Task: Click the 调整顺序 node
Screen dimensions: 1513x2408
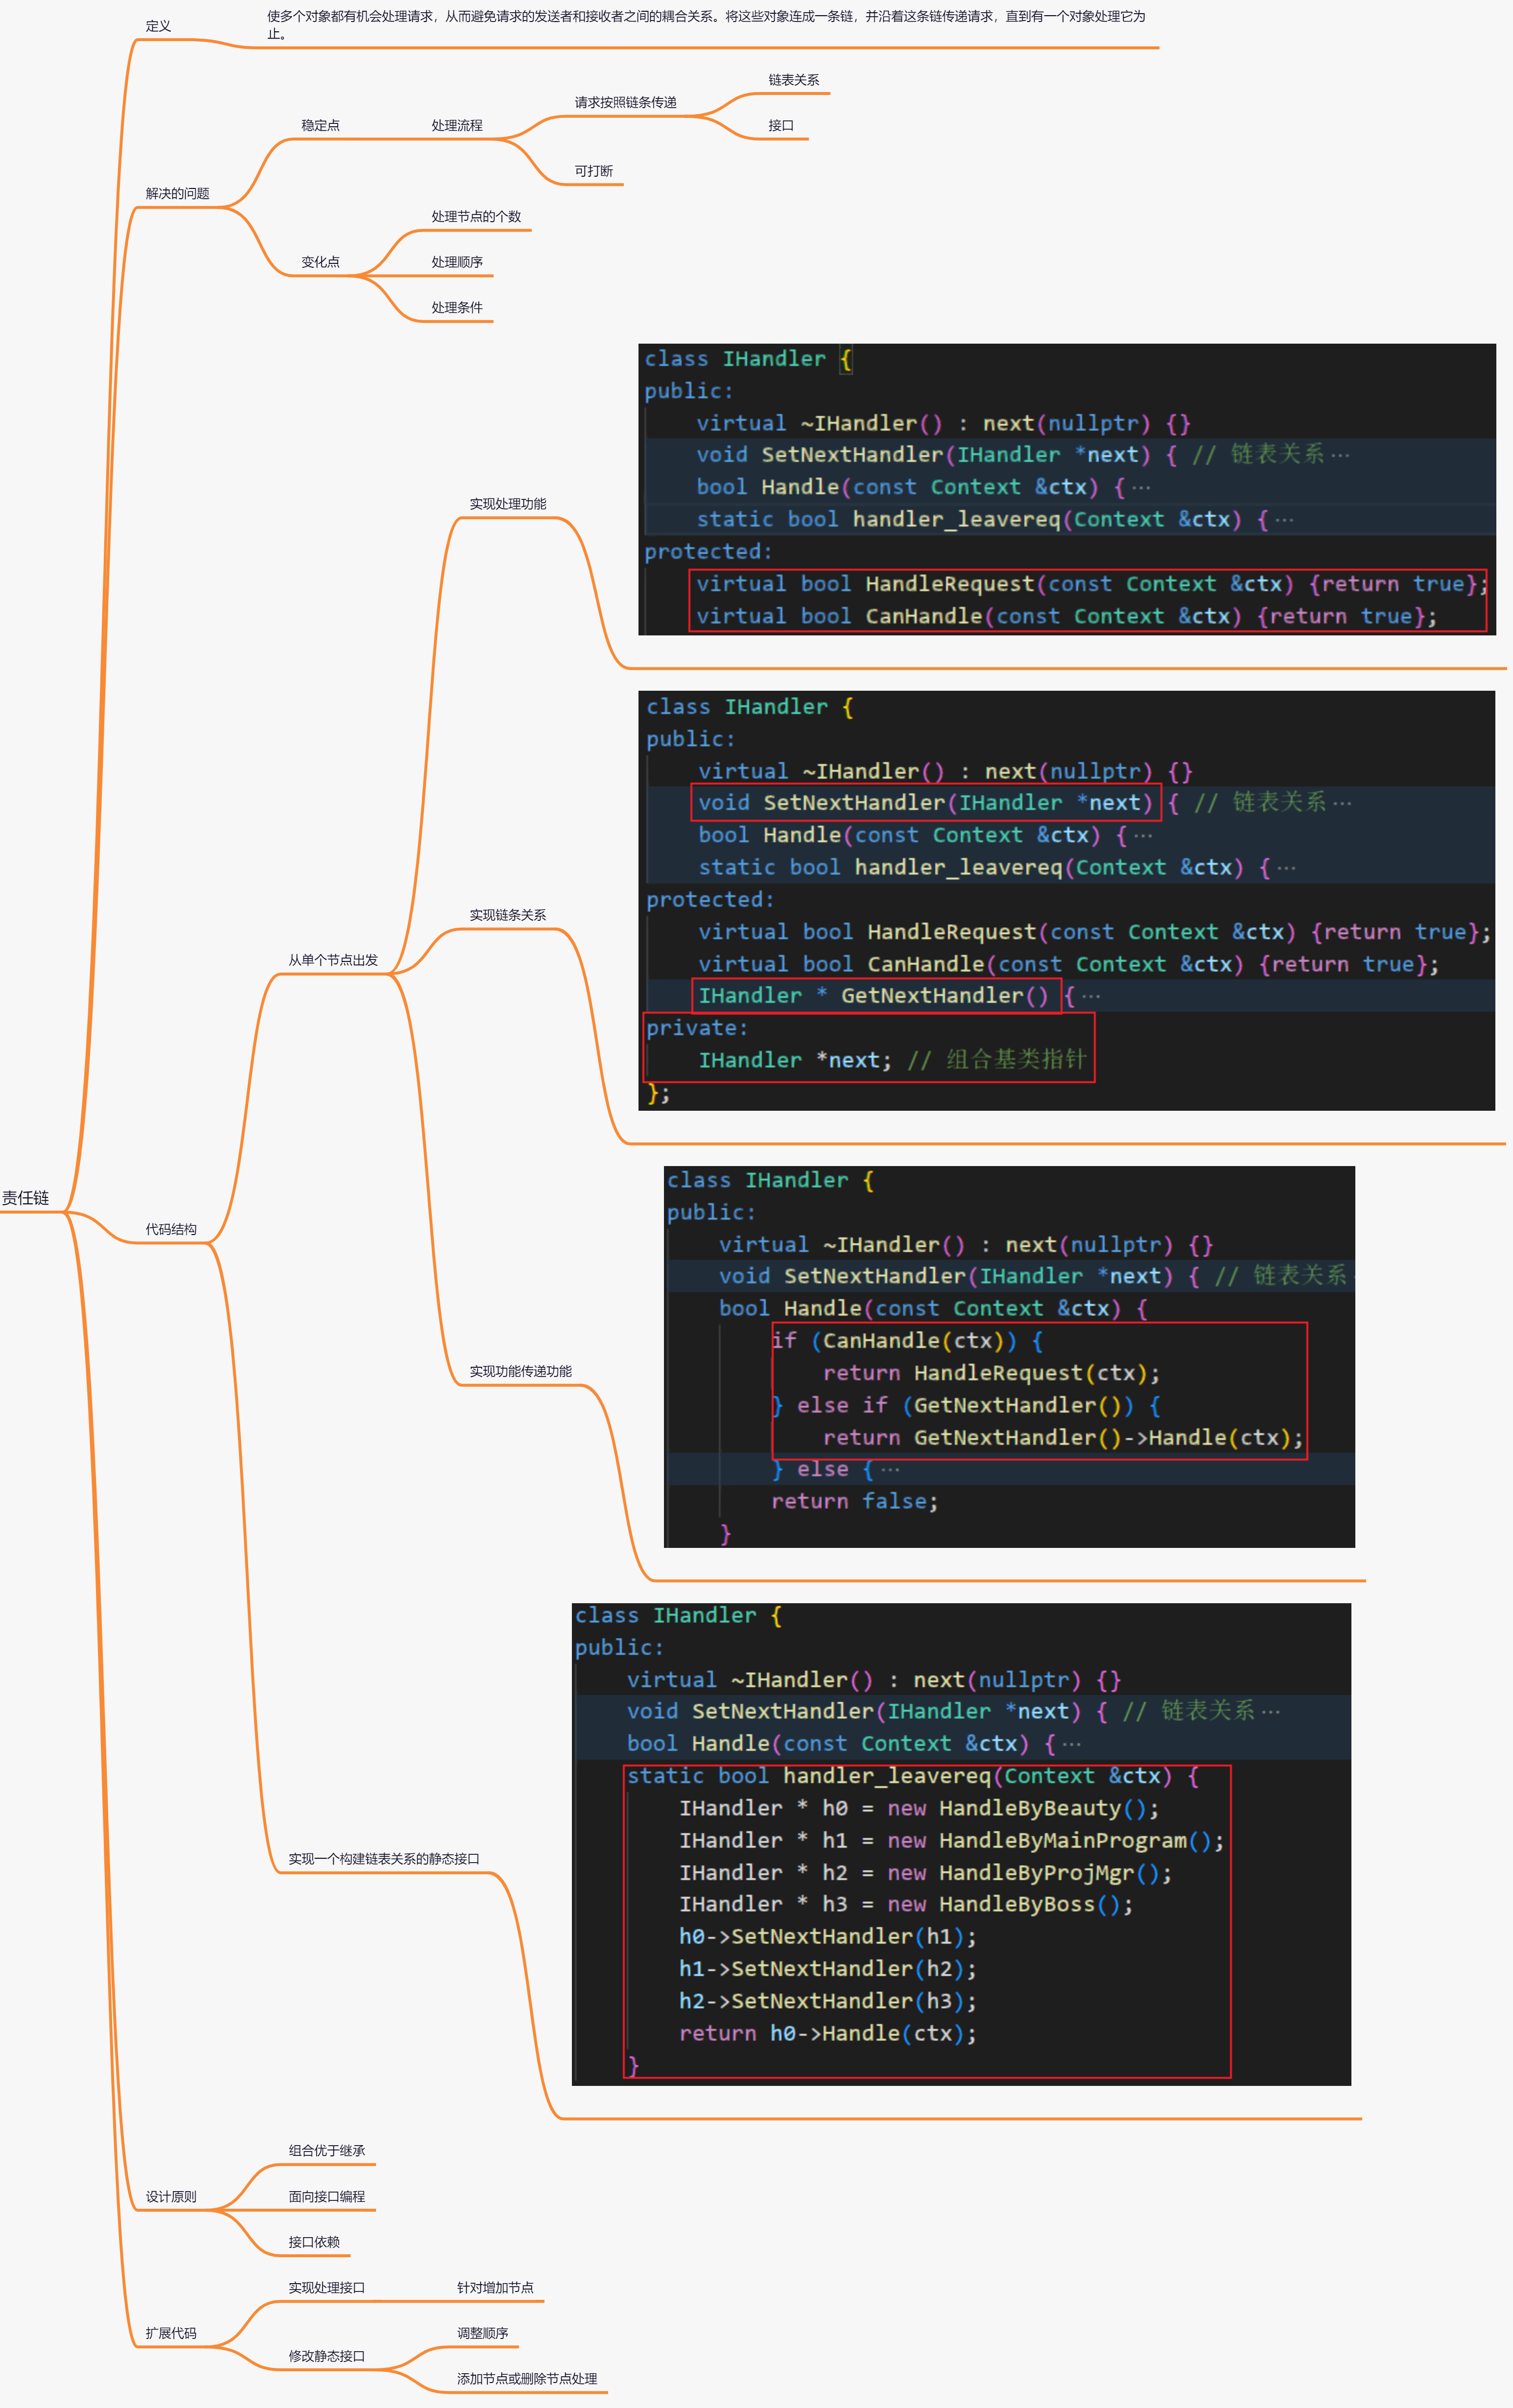Action: coord(483,2333)
